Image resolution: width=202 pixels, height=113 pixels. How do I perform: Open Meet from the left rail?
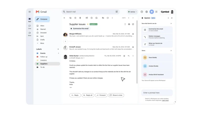tap(30, 34)
